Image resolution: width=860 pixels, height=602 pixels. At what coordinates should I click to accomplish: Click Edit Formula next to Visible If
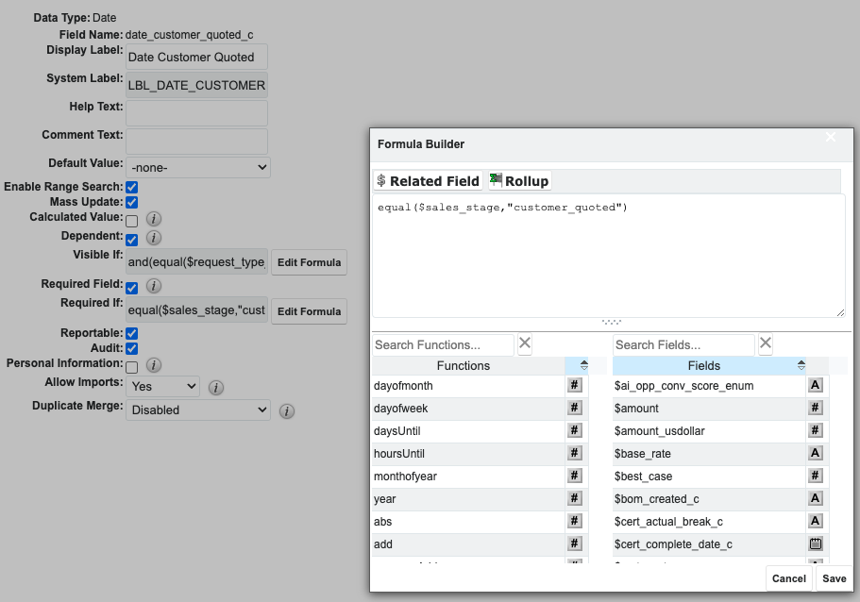(x=308, y=262)
